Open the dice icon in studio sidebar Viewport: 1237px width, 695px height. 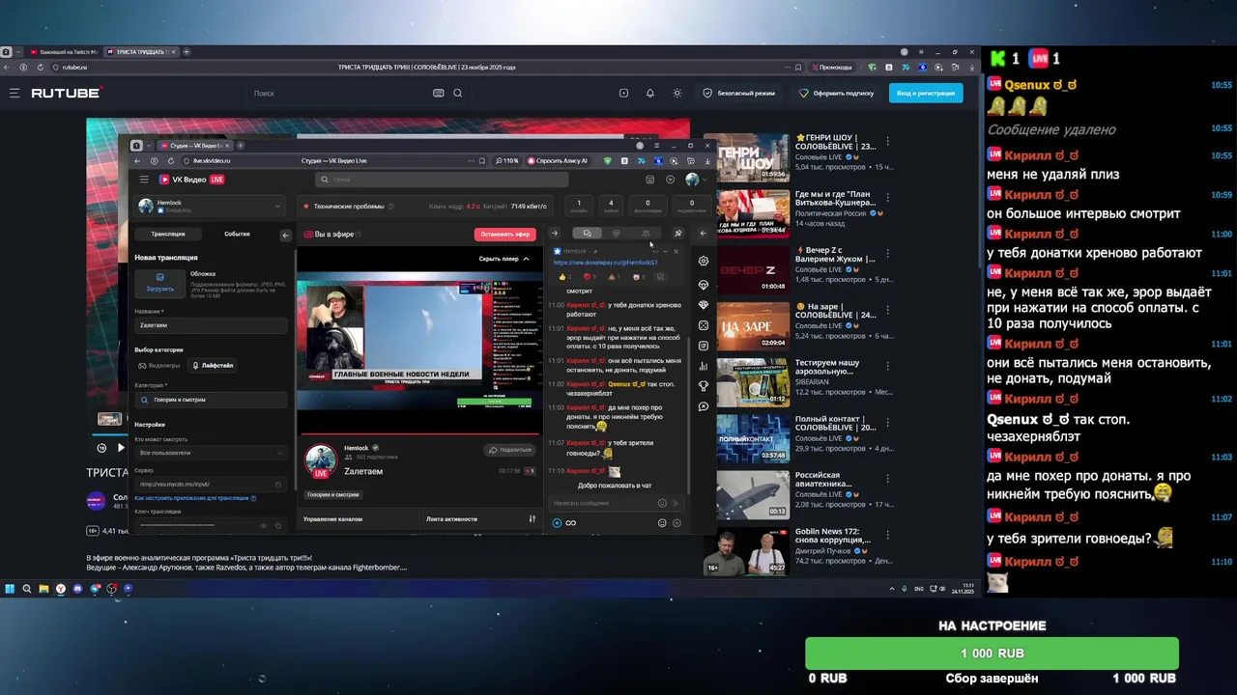(x=704, y=325)
